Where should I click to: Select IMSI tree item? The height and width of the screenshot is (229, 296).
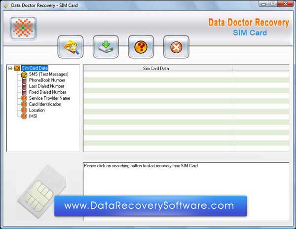click(x=33, y=116)
